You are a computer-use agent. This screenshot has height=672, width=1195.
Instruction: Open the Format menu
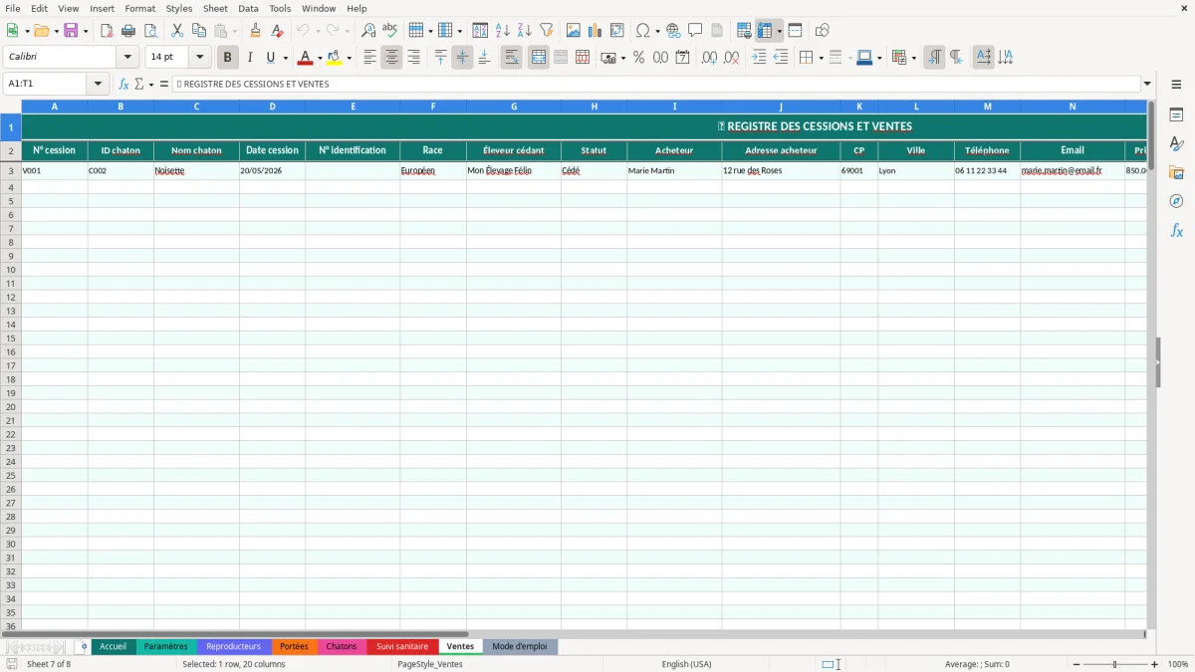coord(140,8)
